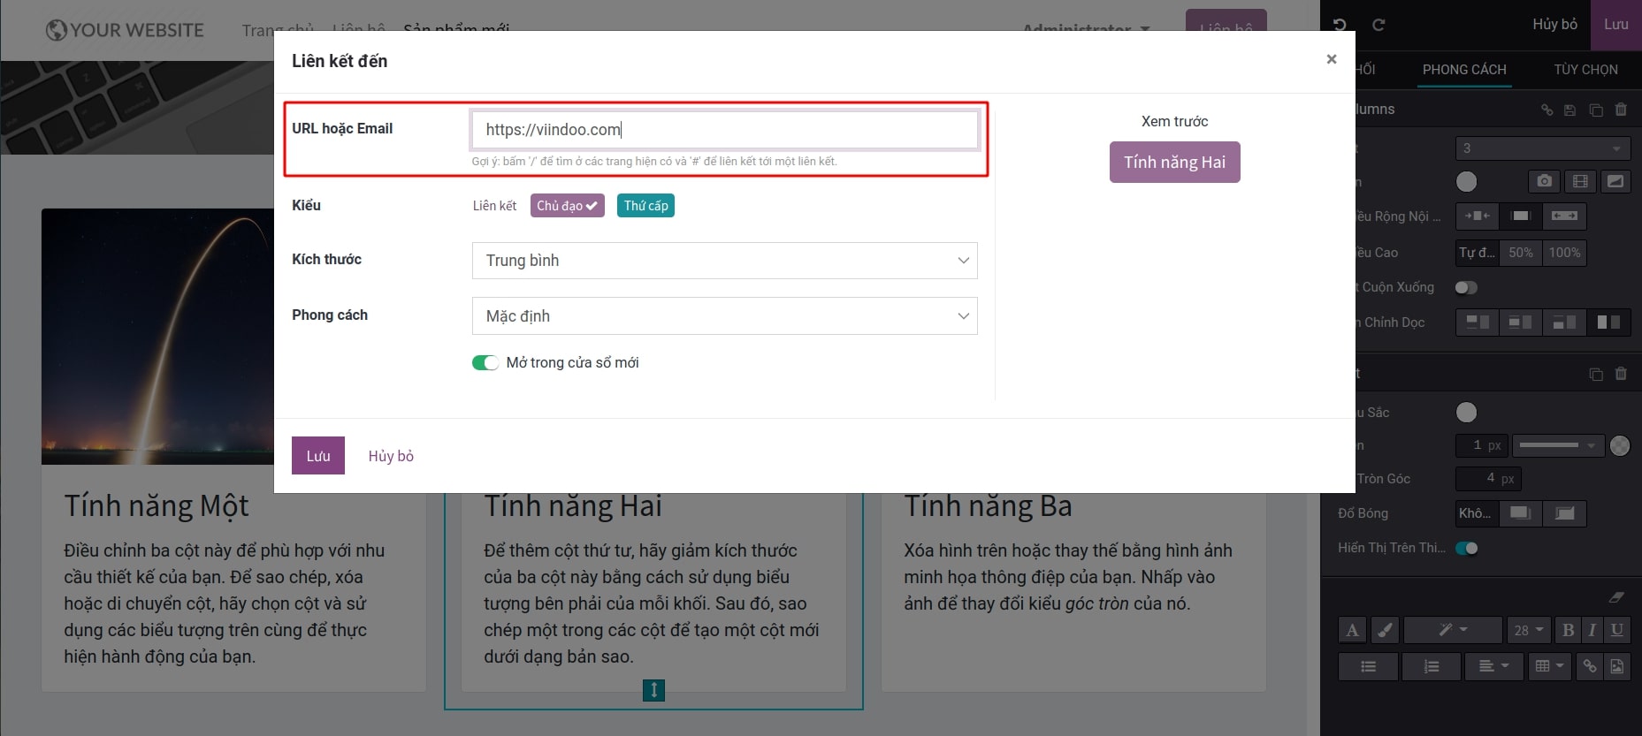Open font size 28 dropdown
This screenshot has width=1642, height=736.
(1529, 630)
